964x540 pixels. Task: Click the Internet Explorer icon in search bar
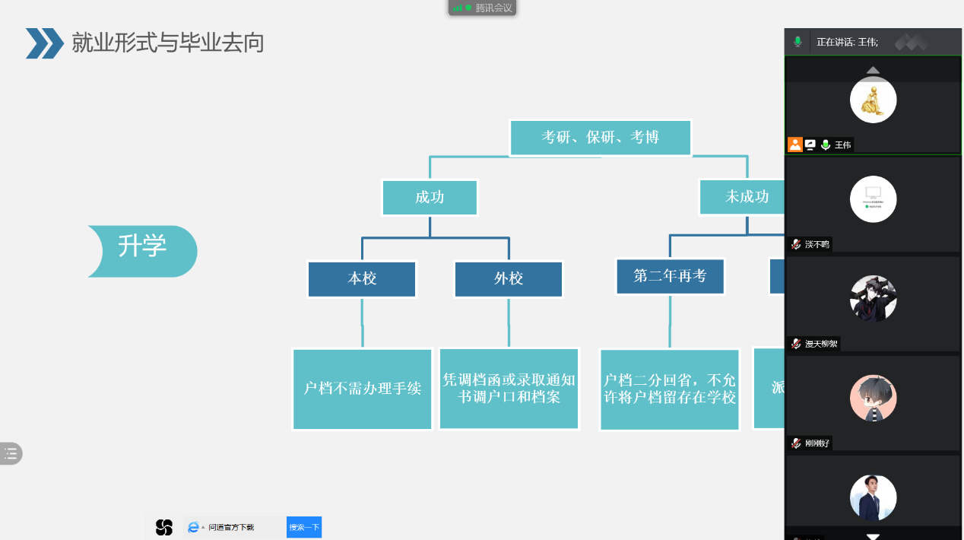pos(193,527)
